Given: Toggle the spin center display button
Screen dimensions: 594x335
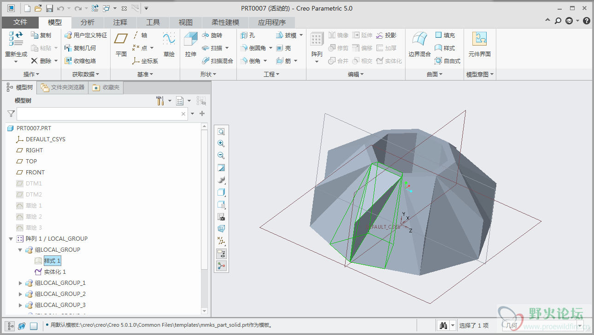Looking at the screenshot, I should (221, 266).
